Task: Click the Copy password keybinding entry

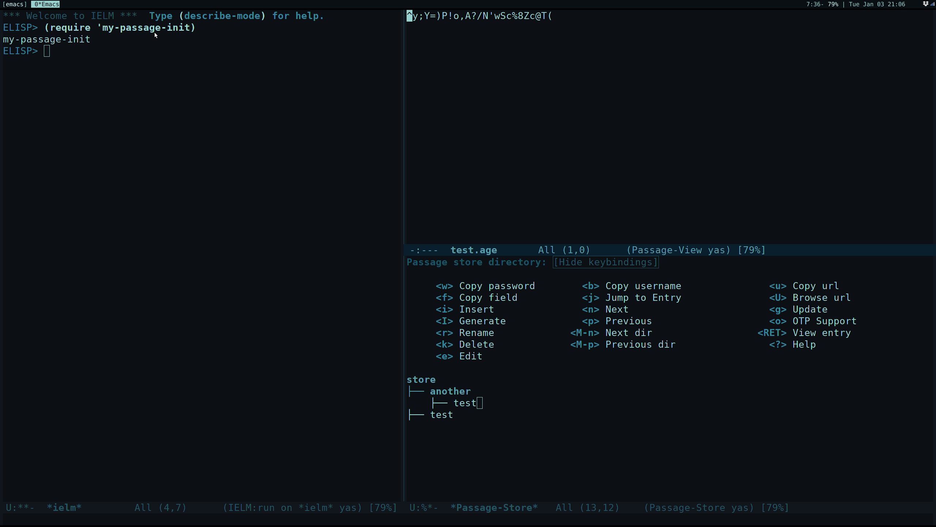Action: tap(497, 286)
